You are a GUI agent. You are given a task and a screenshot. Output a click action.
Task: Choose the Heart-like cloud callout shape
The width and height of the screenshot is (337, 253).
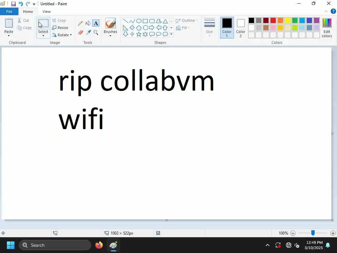(165, 34)
